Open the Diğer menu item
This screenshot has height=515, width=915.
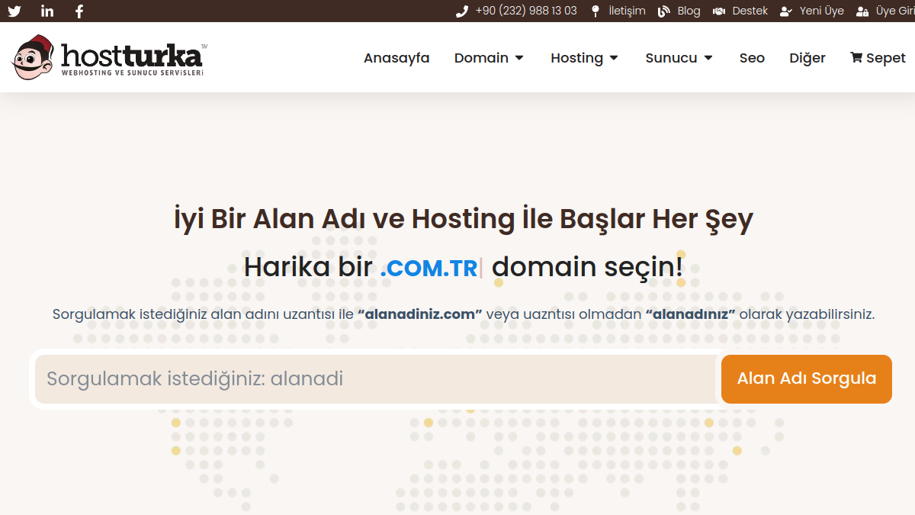point(807,58)
